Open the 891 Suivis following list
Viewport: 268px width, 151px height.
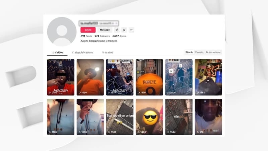click(86, 36)
